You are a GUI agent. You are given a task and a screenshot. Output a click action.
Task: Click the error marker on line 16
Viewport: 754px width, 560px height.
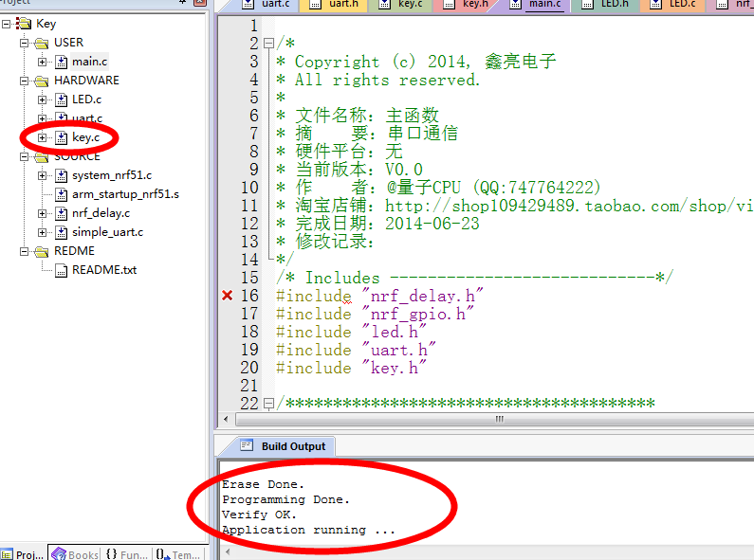[x=227, y=296]
